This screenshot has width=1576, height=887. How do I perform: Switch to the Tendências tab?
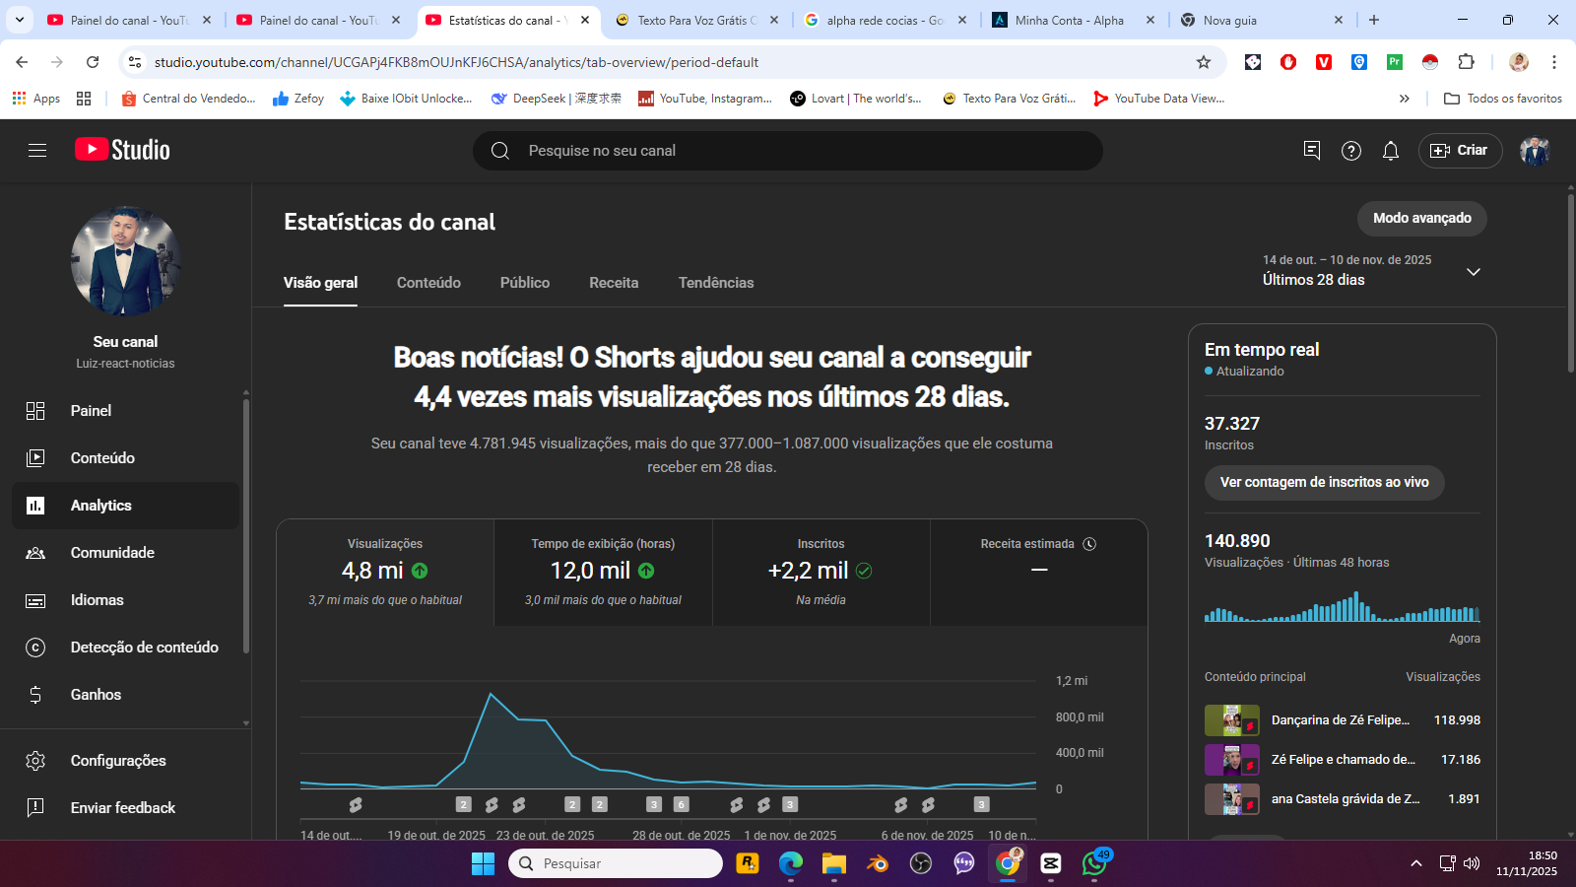[x=716, y=283]
